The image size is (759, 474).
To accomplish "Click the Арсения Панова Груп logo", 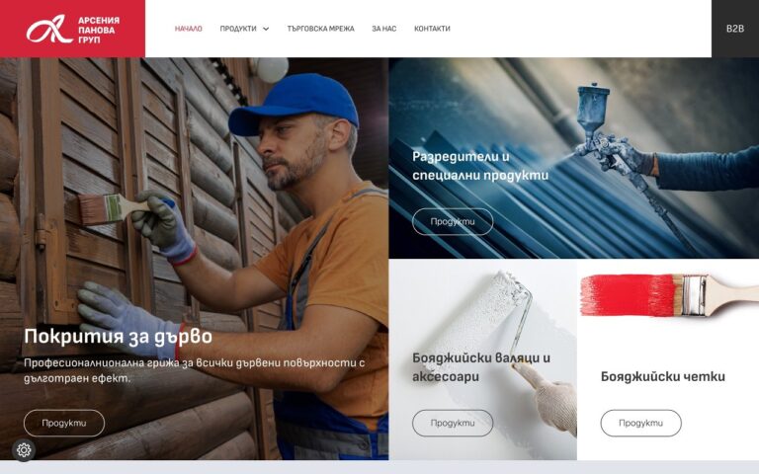I will (x=72, y=29).
